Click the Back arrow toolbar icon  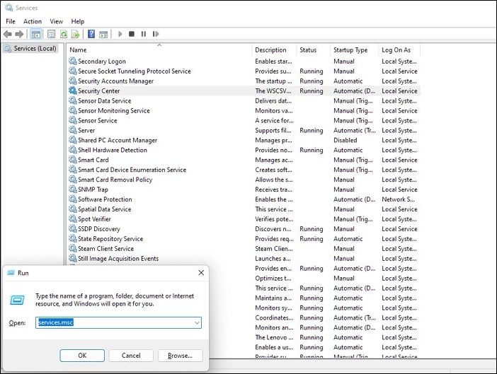point(8,34)
